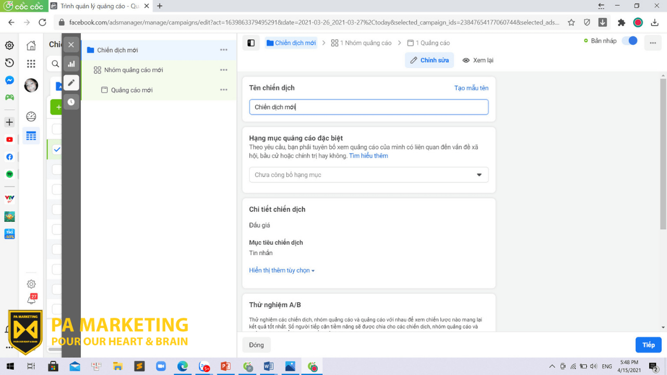This screenshot has width=667, height=375.
Task: Switch to the Xem lại tab
Action: [478, 60]
